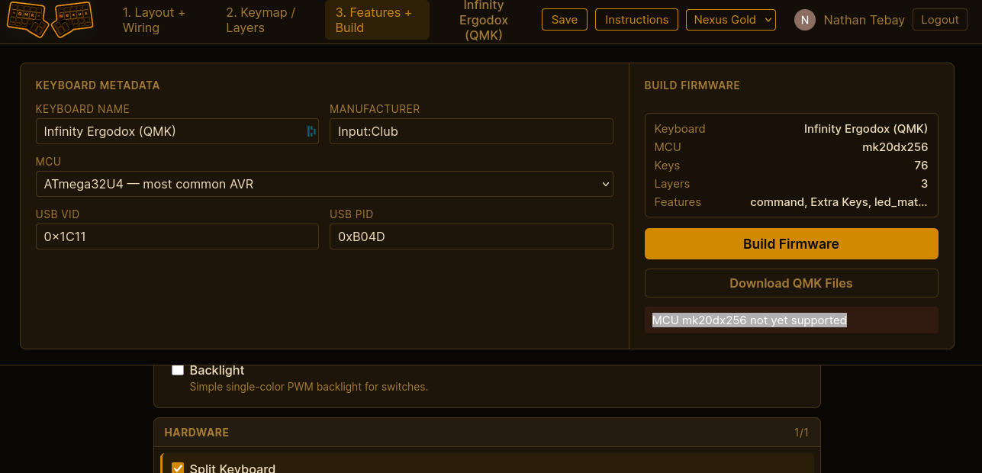982x473 pixels.
Task: Open the Layout + Wiring step
Action: click(163, 20)
